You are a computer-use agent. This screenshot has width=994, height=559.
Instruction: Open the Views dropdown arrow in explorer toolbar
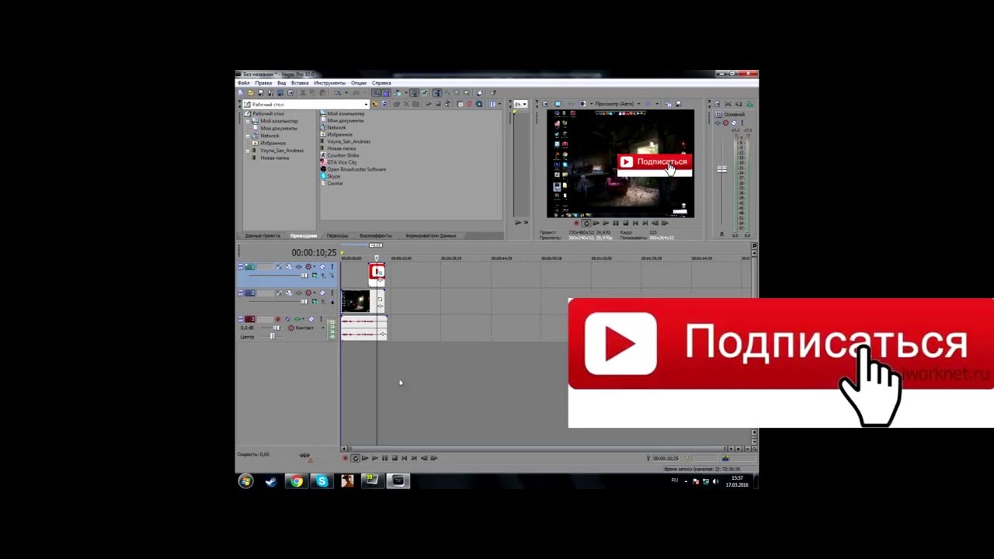499,104
